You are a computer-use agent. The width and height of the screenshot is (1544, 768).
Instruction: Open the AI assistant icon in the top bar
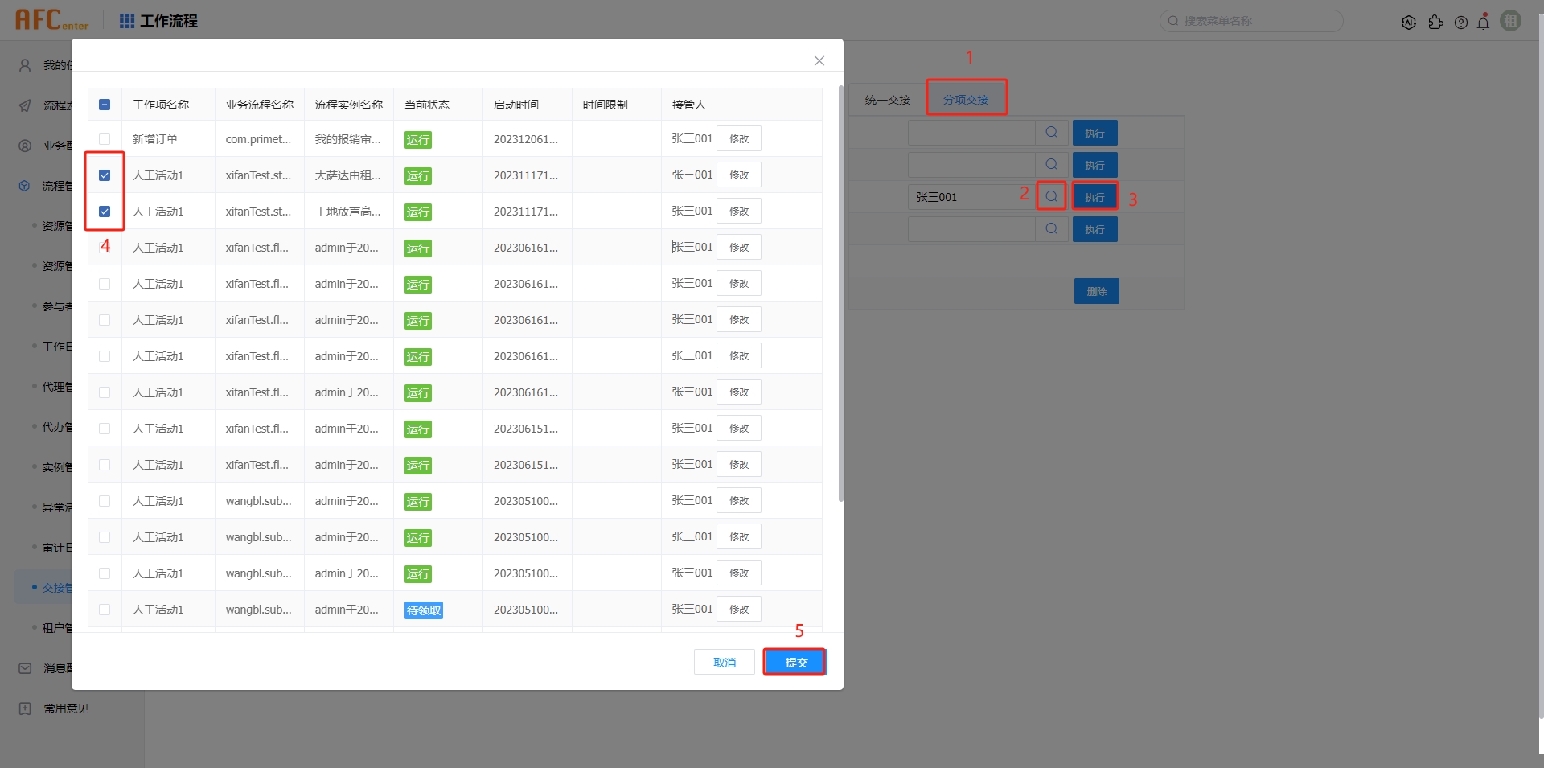point(1409,22)
